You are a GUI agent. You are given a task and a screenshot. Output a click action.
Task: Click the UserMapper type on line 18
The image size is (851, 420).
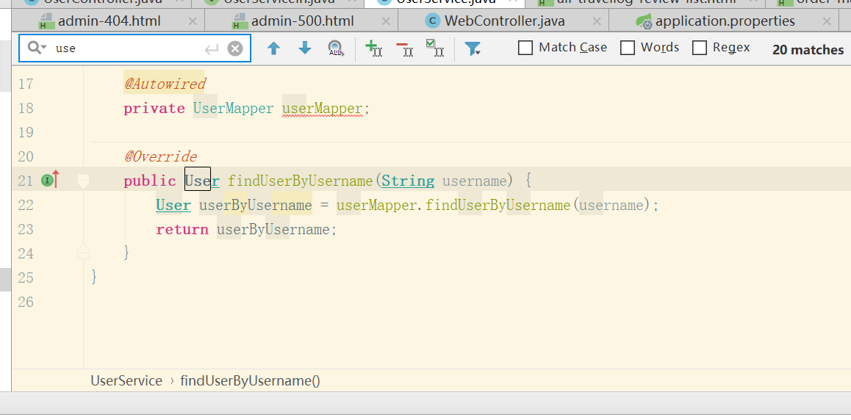234,109
